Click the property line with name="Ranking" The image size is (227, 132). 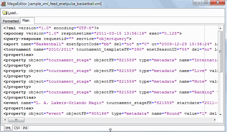(x=110, y=92)
